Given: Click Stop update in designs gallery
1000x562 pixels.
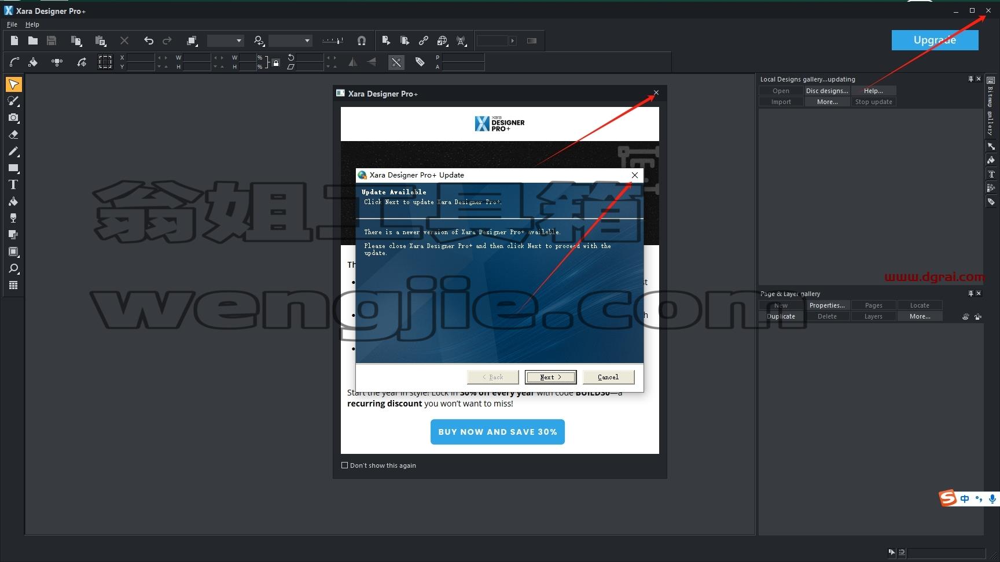Looking at the screenshot, I should tap(873, 102).
